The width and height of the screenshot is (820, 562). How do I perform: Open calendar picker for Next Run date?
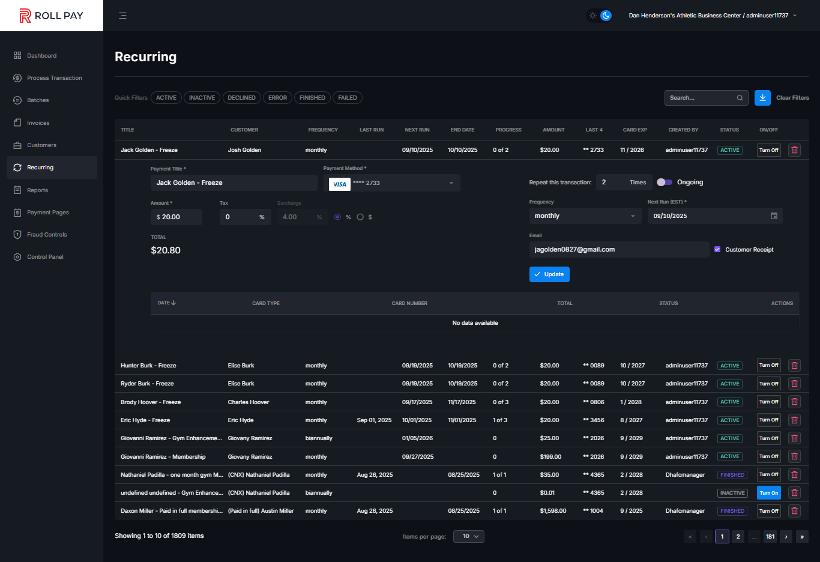click(774, 216)
